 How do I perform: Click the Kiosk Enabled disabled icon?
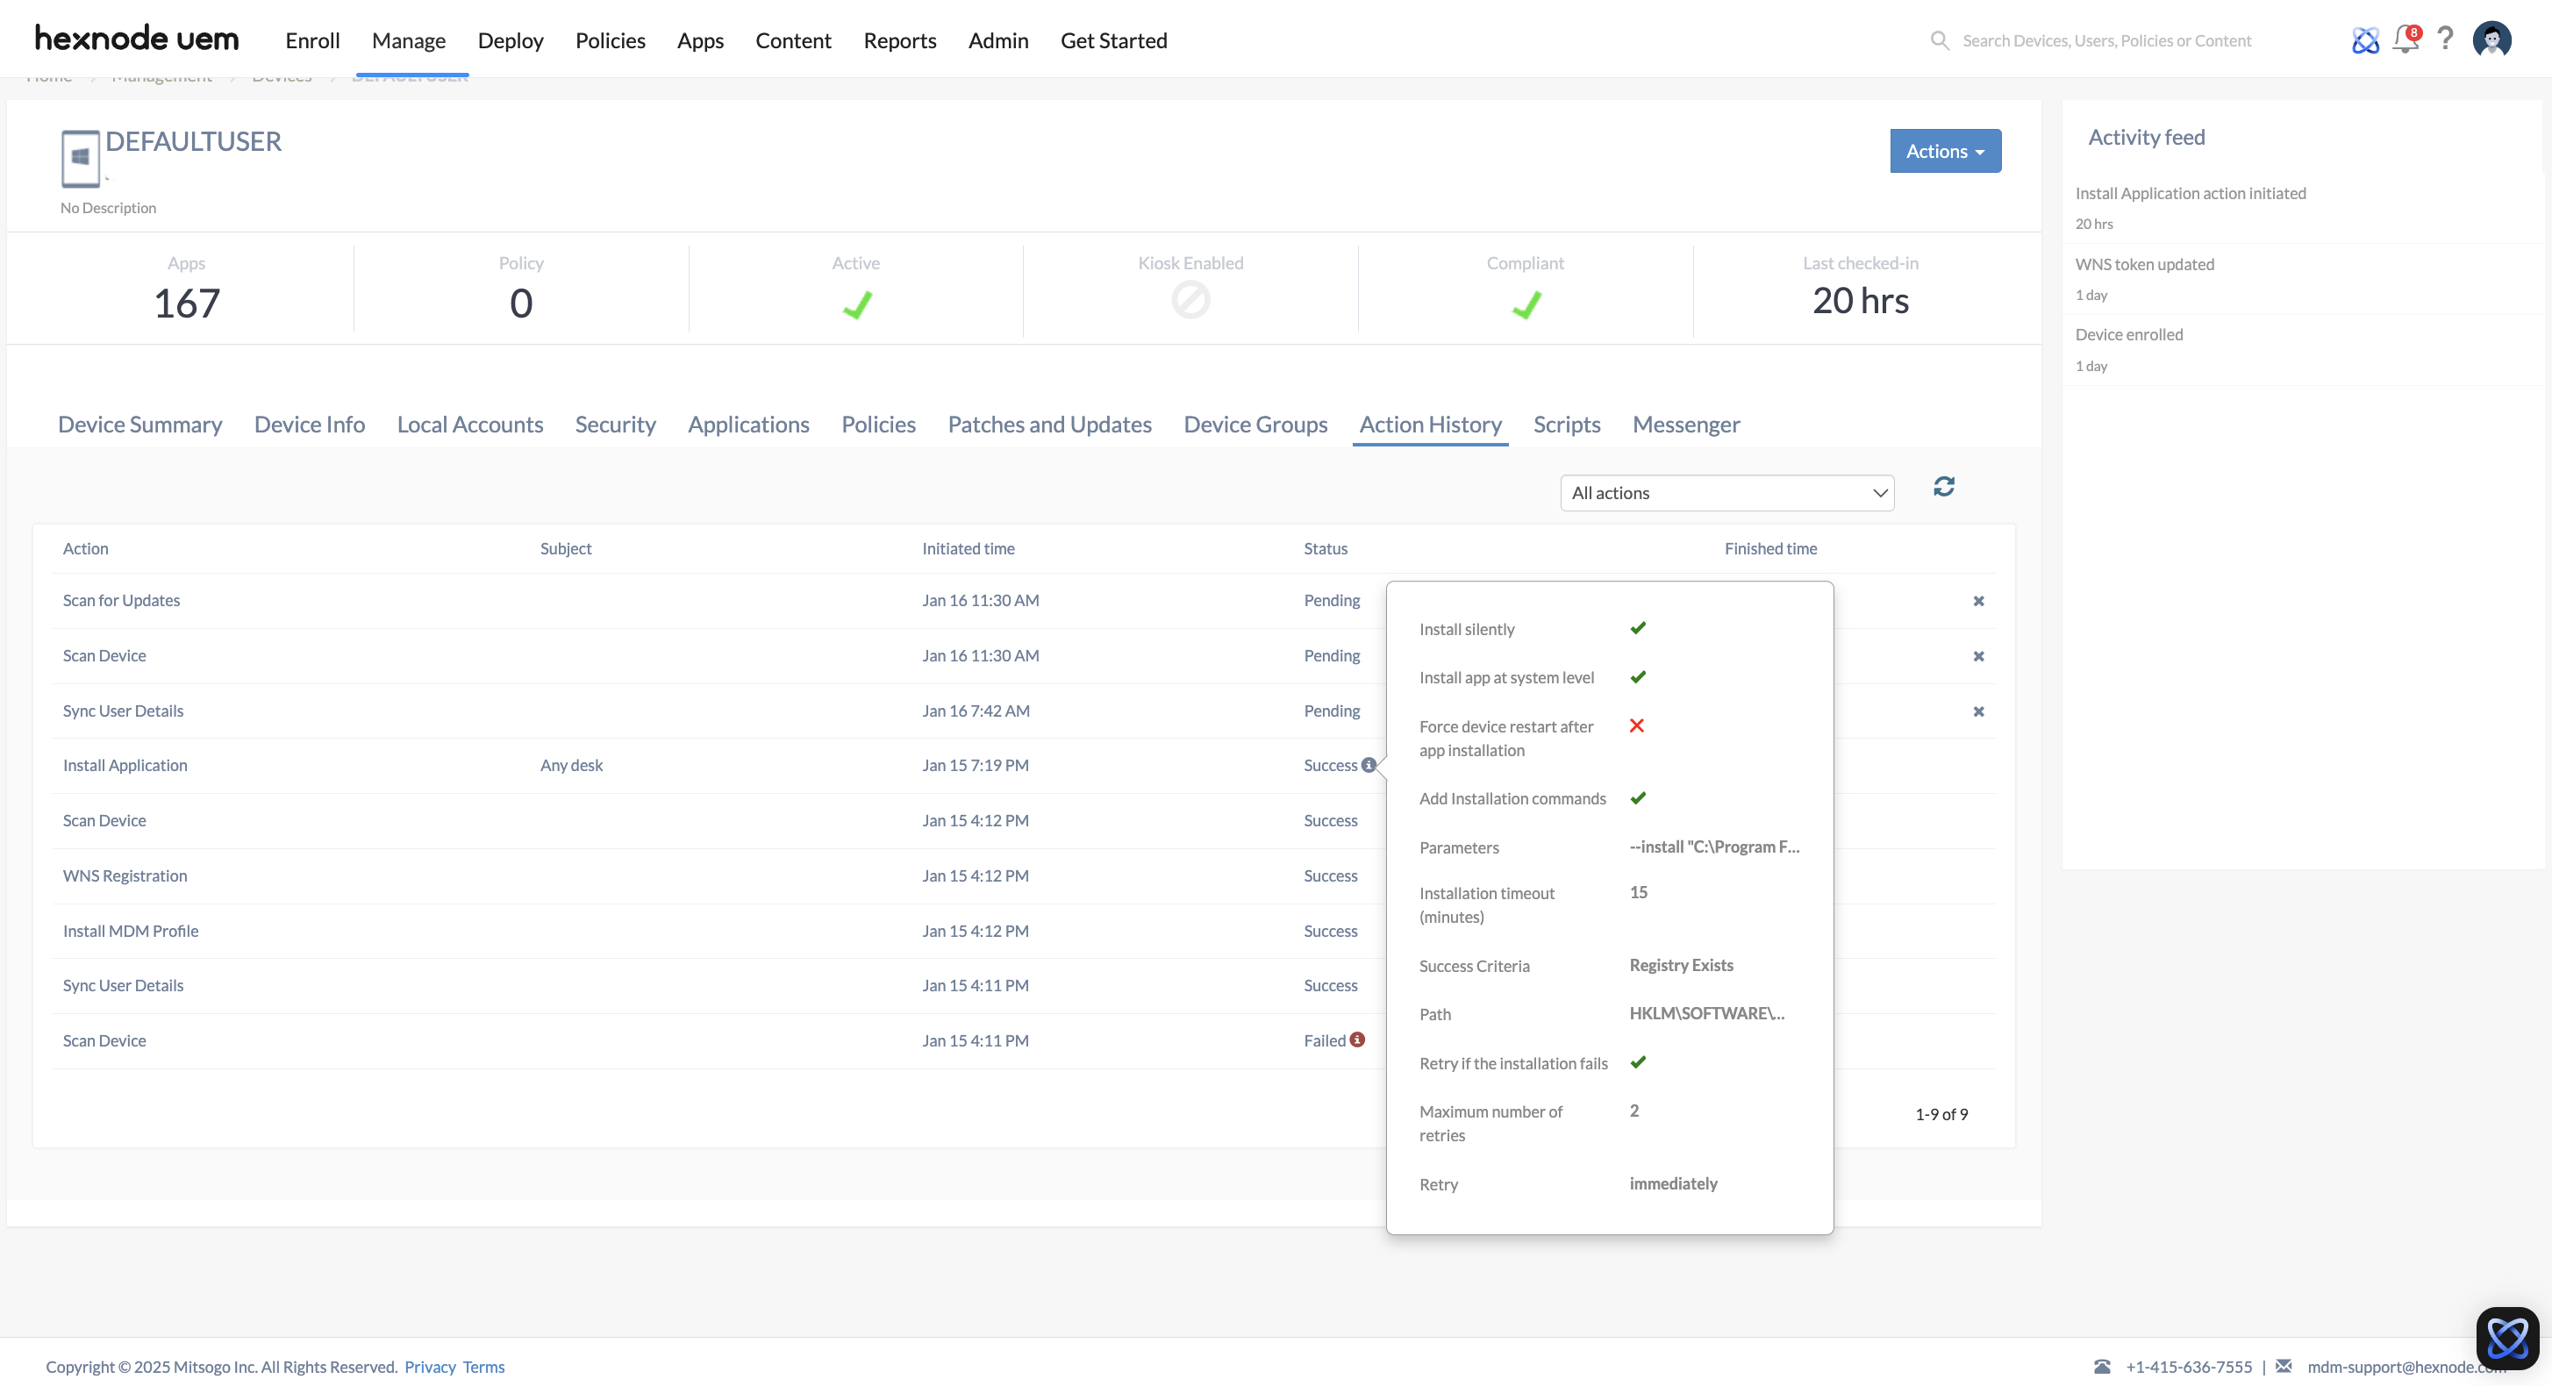click(x=1190, y=300)
